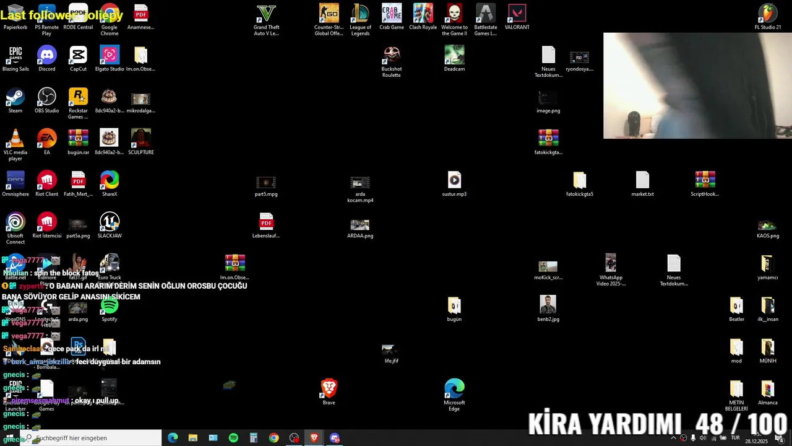792x446 pixels.
Task: Expand hidden system tray icons chevron
Action: tap(673, 438)
